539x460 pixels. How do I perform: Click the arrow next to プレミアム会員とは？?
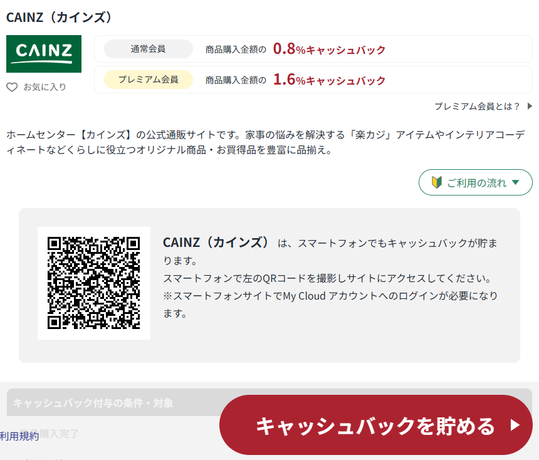click(530, 106)
